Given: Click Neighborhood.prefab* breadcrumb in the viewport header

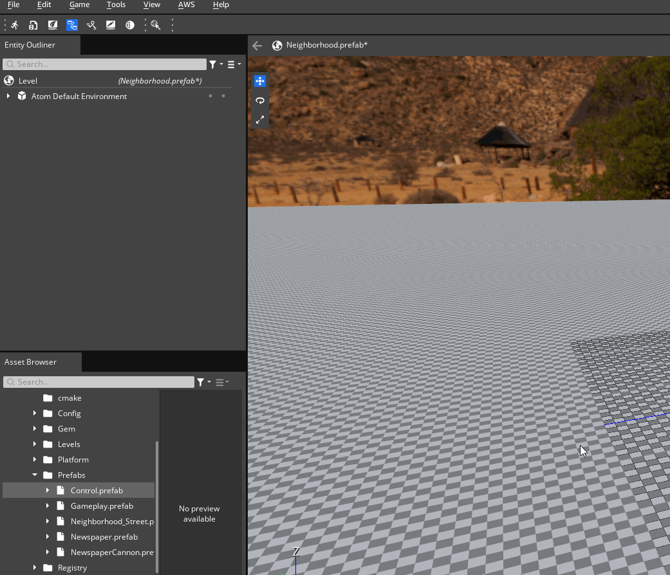Looking at the screenshot, I should (327, 45).
